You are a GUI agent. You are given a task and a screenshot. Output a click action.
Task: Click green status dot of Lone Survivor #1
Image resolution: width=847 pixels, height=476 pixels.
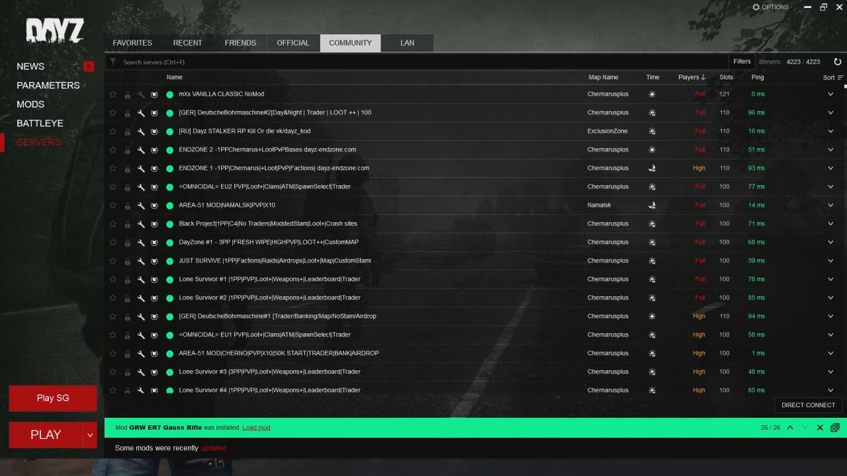(169, 279)
